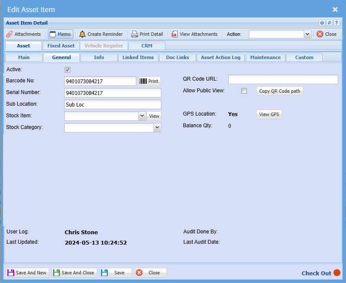This screenshot has width=346, height=283.
Task: Enable the Allow Public View checkbox
Action: click(244, 91)
